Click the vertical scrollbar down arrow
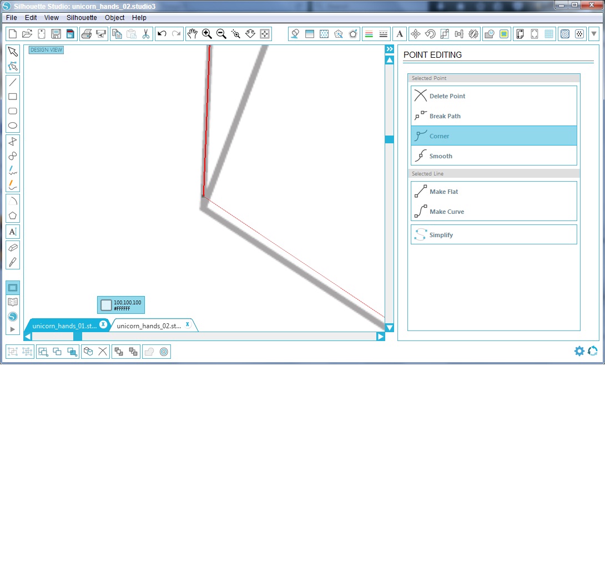Screen dimensions: 605x576 [390, 328]
